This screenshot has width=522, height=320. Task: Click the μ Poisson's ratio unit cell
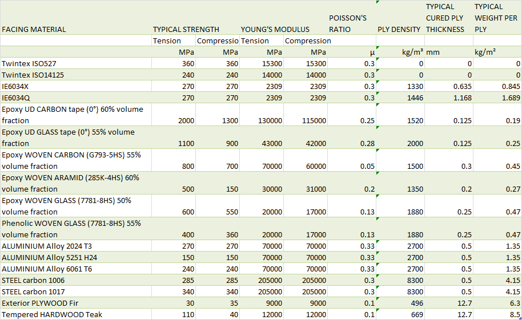[x=352, y=52]
